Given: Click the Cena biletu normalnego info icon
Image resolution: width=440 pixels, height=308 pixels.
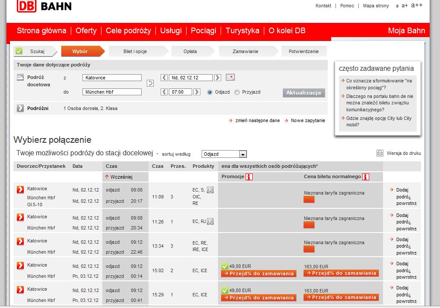Looking at the screenshot, I should (366, 177).
